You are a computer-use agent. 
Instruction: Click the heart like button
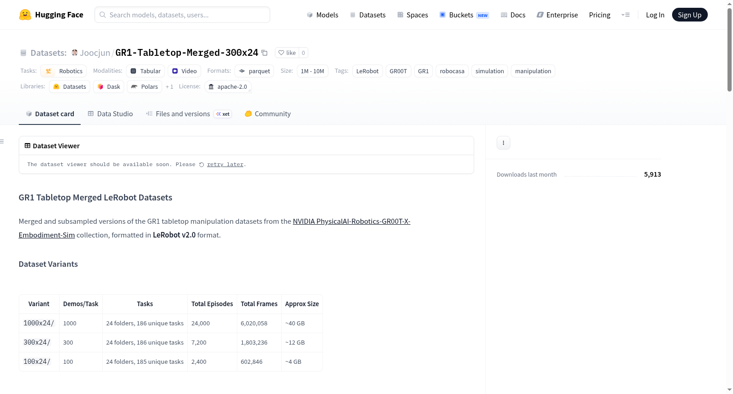pyautogui.click(x=287, y=53)
